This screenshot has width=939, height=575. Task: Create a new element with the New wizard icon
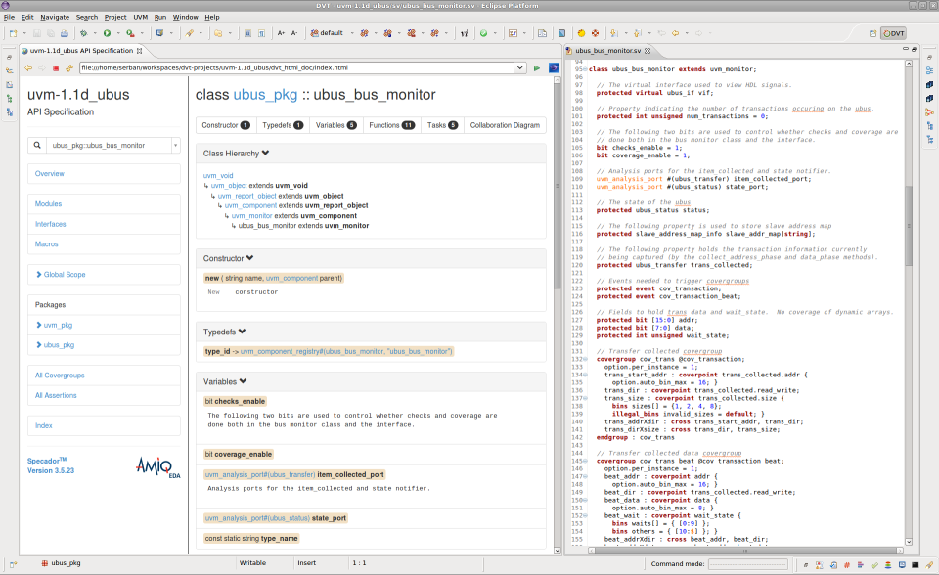(x=12, y=33)
